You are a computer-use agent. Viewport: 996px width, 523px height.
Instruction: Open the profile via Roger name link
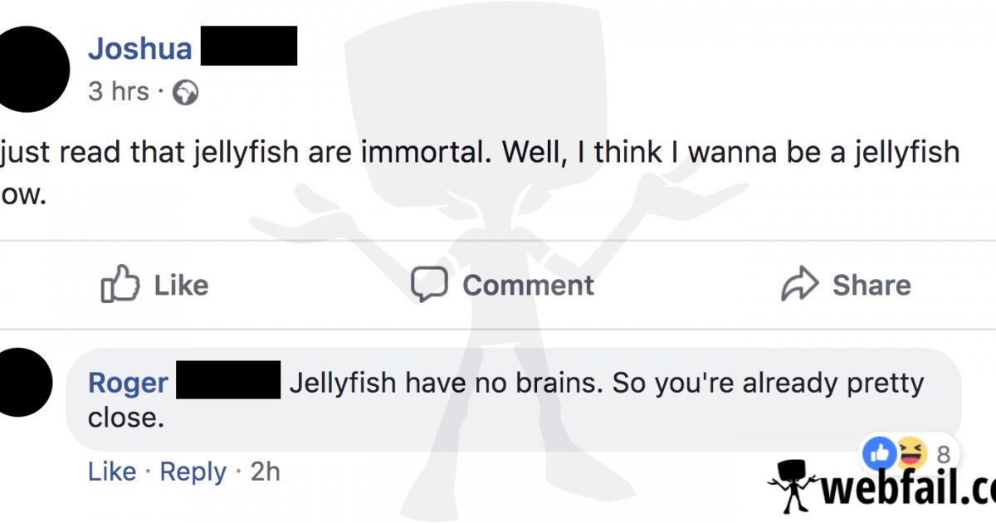click(x=128, y=384)
